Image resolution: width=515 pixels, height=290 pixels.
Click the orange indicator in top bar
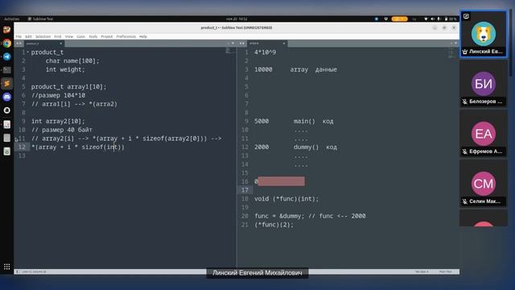pyautogui.click(x=399, y=19)
